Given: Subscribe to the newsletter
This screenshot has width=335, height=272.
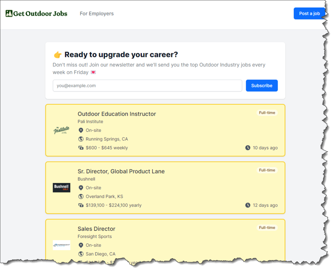Looking at the screenshot, I should pos(262,86).
